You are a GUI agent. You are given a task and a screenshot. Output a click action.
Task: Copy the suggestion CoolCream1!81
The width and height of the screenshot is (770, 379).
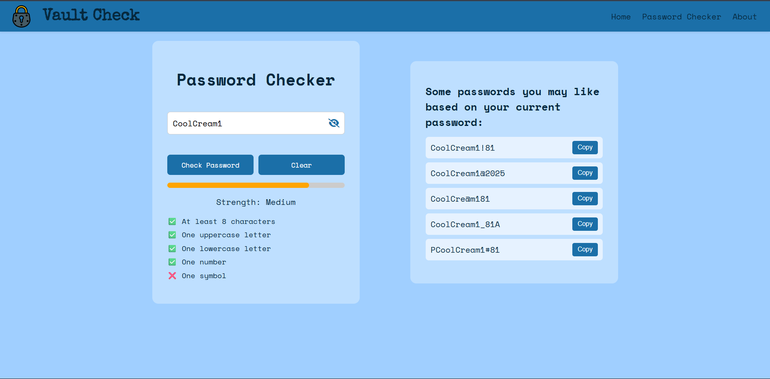585,147
